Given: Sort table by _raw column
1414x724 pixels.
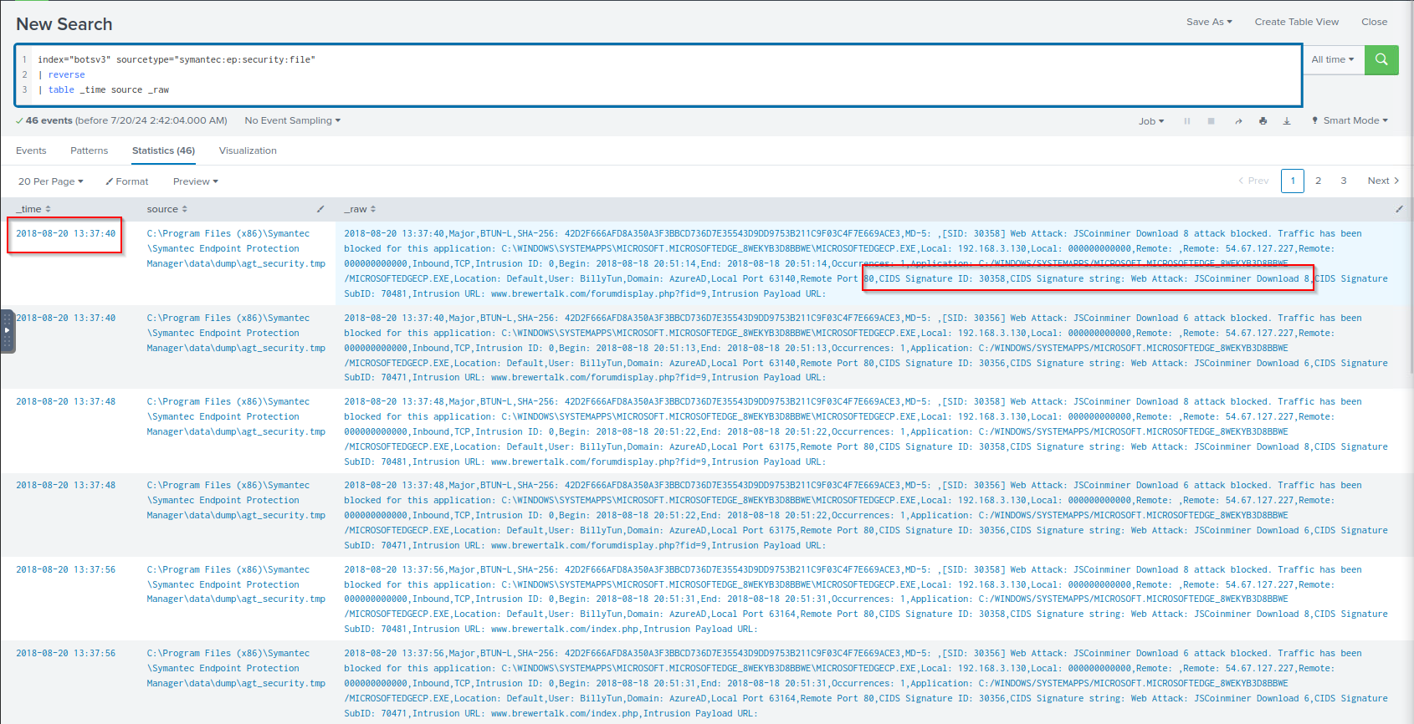Looking at the screenshot, I should click(360, 209).
